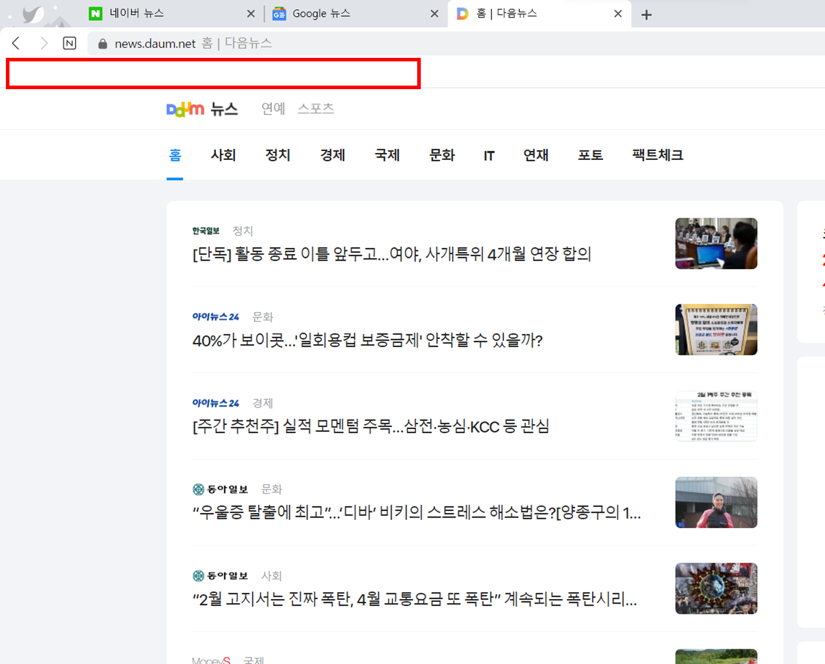Close the 네이버 뉴스 tab
Viewport: 825px width, 664px height.
251,14
